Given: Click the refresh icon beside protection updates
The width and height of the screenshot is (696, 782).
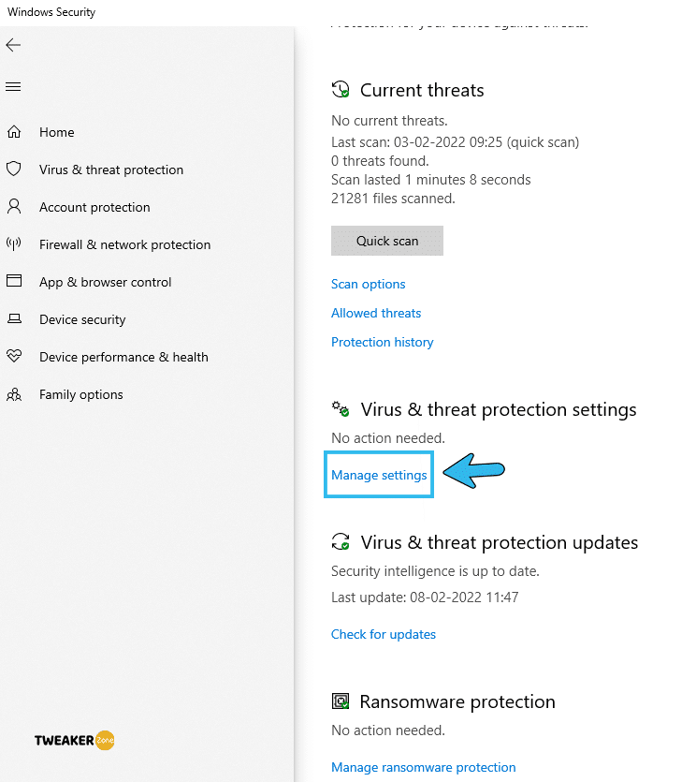Looking at the screenshot, I should tap(341, 541).
